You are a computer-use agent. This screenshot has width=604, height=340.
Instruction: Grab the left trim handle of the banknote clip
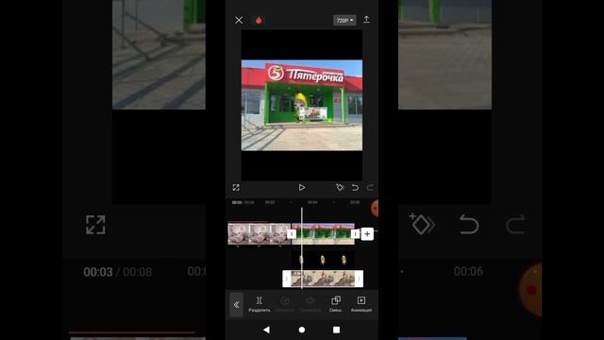tap(286, 279)
